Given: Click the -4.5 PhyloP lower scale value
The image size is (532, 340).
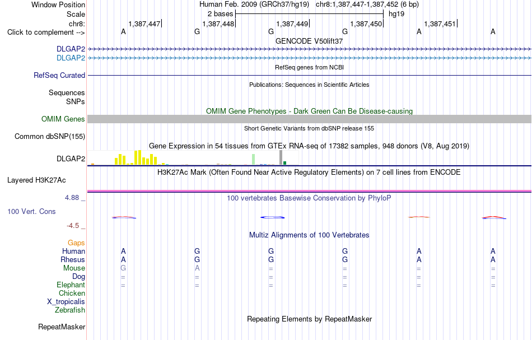Looking at the screenshot, I should coord(73,226).
